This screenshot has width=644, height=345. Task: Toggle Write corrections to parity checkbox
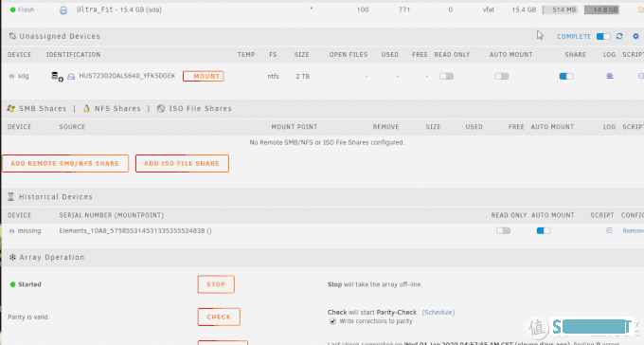pyautogui.click(x=332, y=321)
